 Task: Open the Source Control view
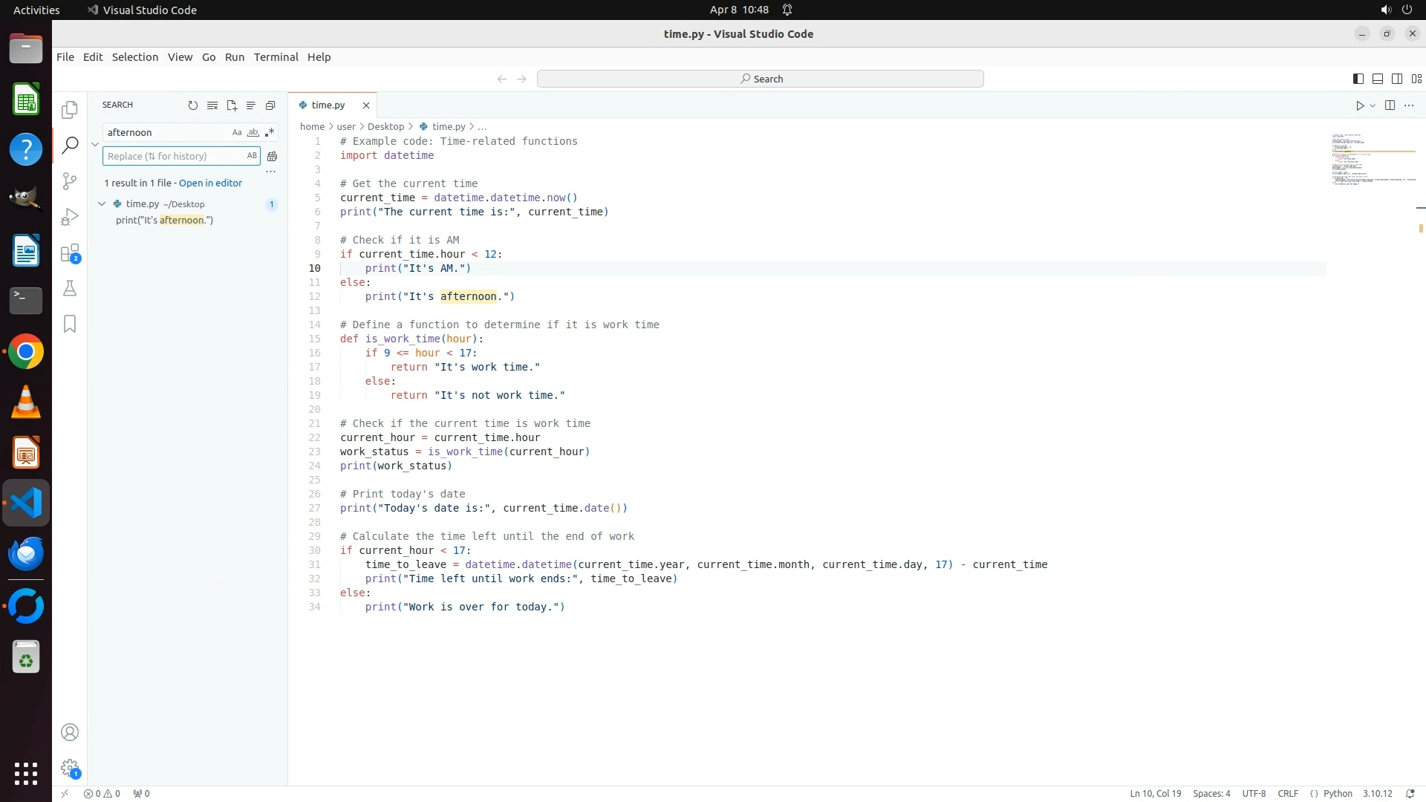70,181
